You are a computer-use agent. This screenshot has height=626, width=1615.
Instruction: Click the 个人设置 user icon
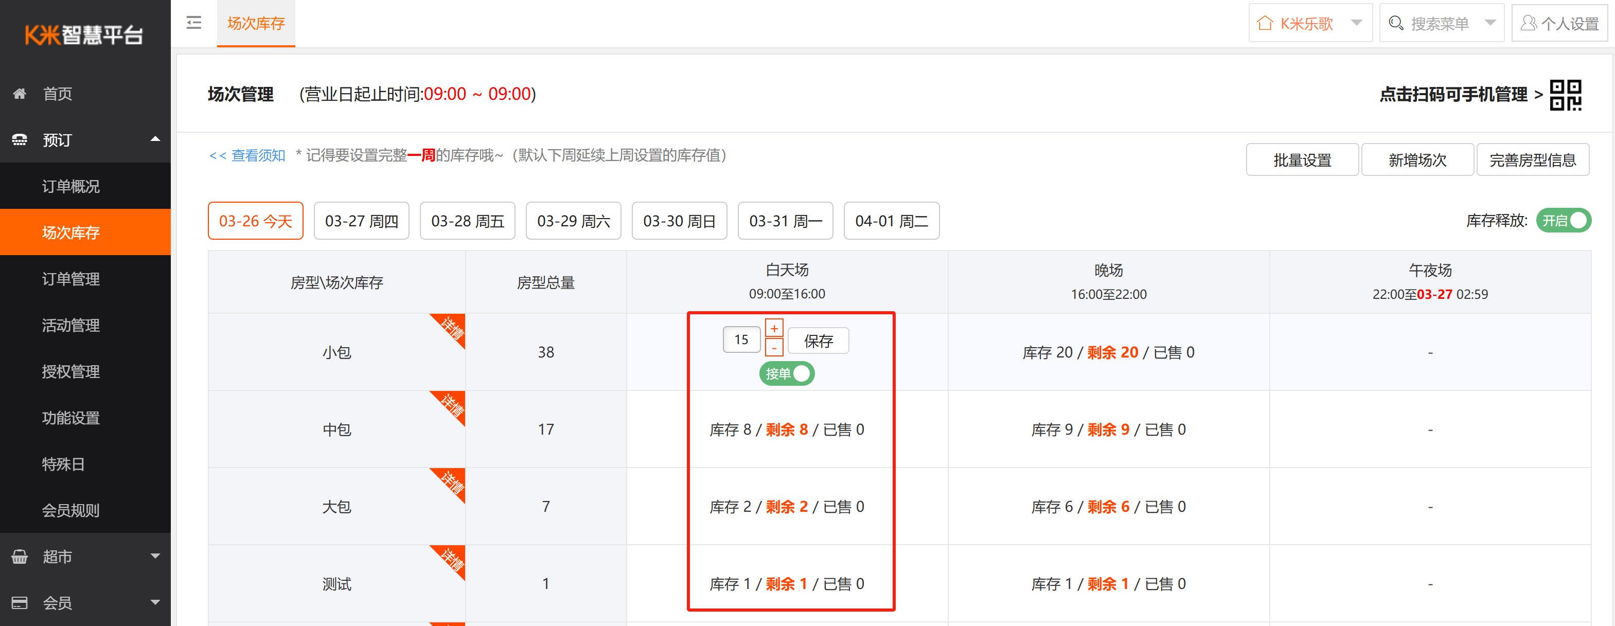coord(1529,23)
